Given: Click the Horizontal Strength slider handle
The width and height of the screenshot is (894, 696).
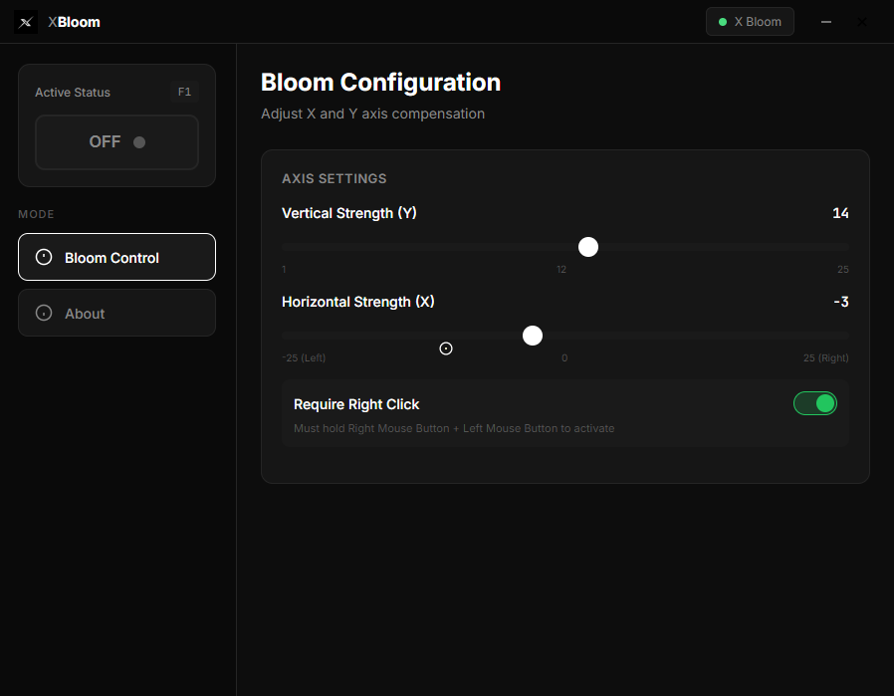Looking at the screenshot, I should 533,336.
